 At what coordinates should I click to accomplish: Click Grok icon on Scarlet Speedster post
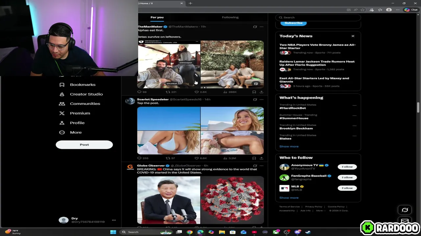255,100
